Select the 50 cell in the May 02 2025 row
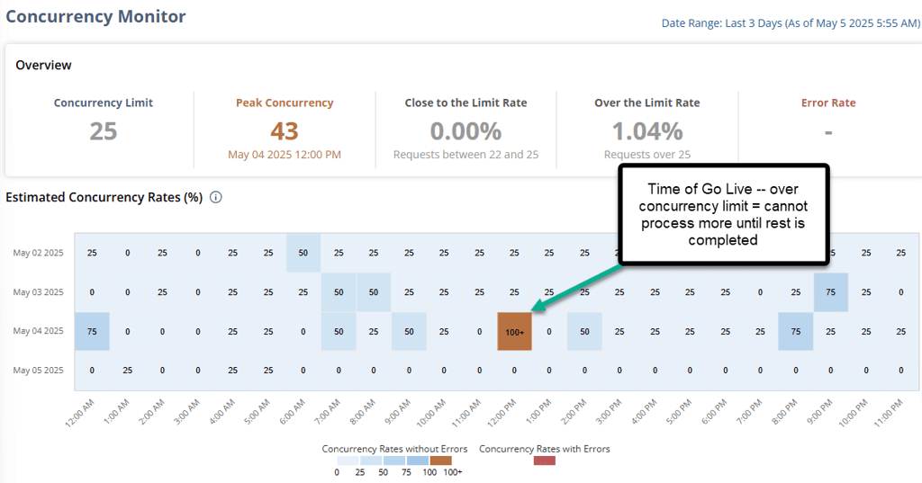 tap(303, 253)
